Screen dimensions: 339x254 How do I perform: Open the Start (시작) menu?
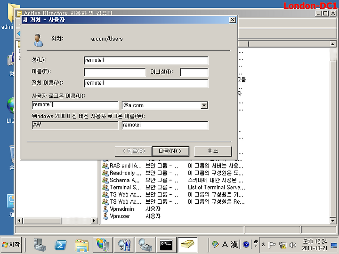point(11,245)
